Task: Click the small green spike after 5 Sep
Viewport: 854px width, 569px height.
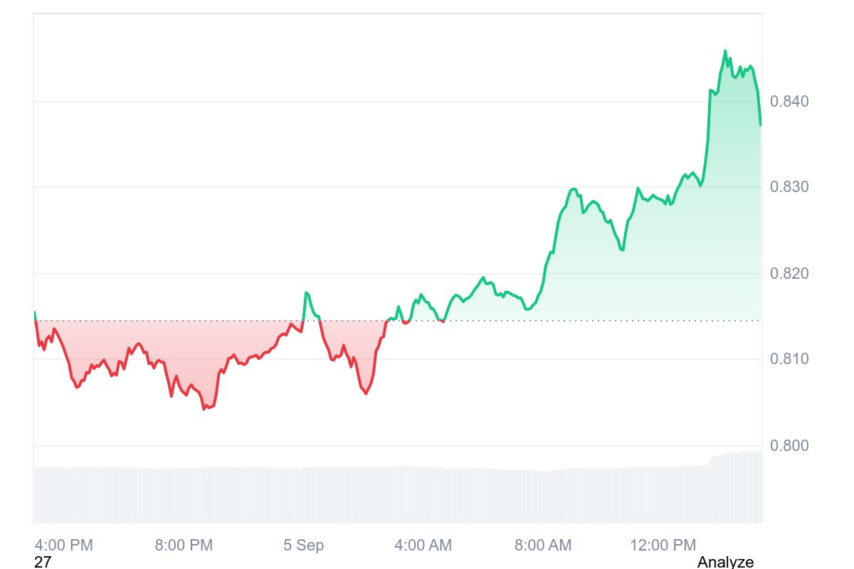Action: pyautogui.click(x=306, y=293)
